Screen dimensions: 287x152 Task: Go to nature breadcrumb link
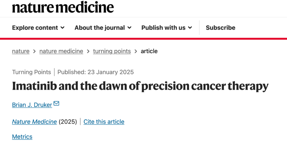[21, 51]
